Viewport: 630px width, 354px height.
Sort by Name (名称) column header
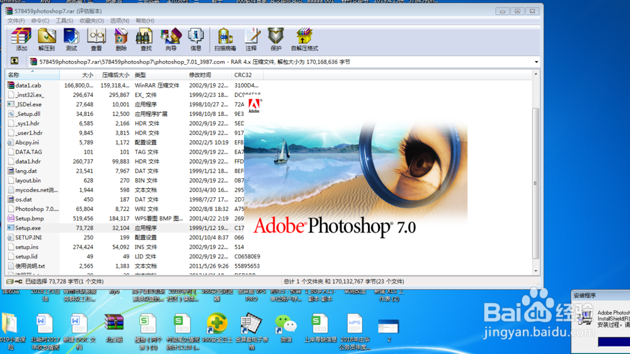[32, 75]
